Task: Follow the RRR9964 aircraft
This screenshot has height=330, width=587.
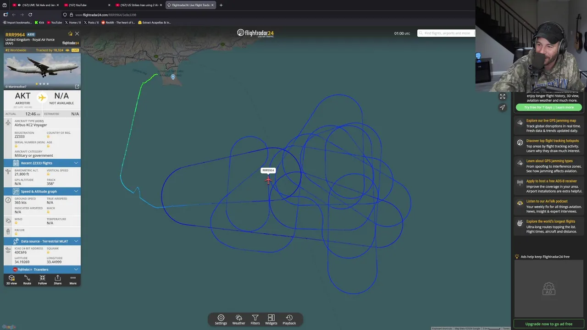Action: click(x=42, y=280)
